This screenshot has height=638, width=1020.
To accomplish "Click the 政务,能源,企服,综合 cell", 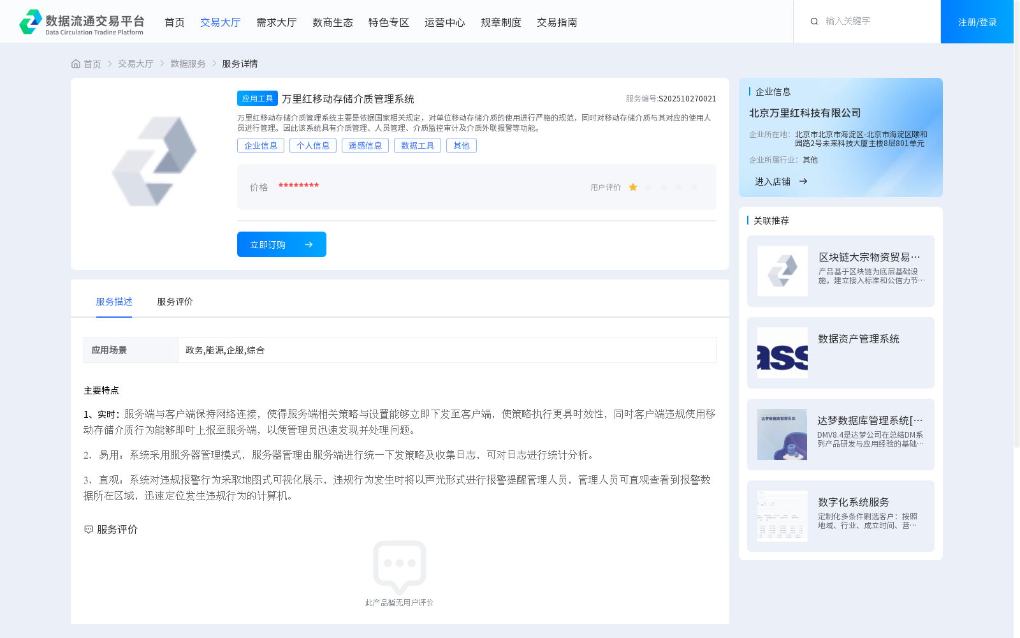I will [x=447, y=350].
